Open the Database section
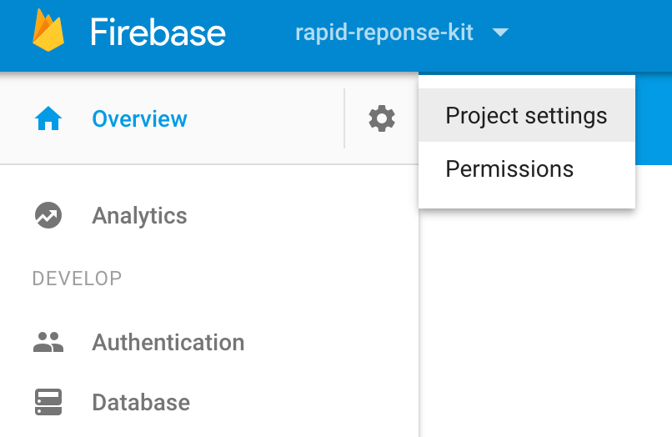The image size is (672, 437). (x=141, y=402)
